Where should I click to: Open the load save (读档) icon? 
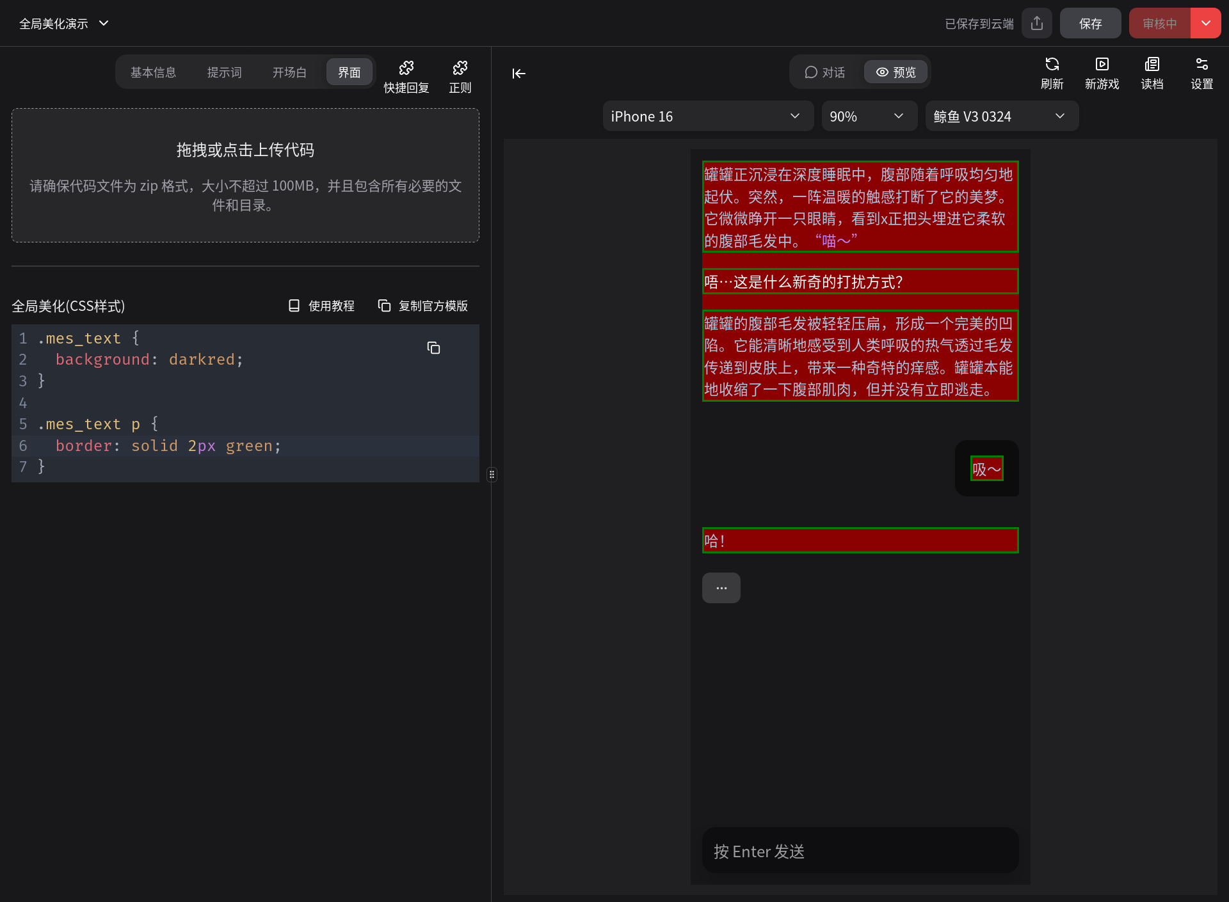pos(1152,73)
